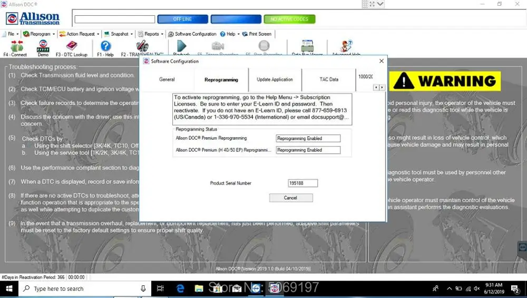Screen dimensions: 527x298
Task: Select the Reprogramming tab
Action: (221, 80)
